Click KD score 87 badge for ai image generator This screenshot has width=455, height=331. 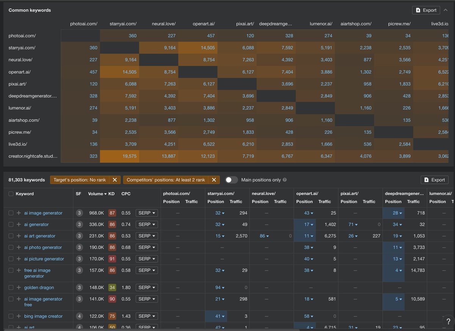point(112,213)
